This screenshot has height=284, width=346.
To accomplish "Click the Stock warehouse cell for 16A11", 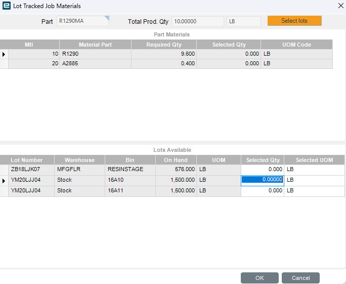I will [x=79, y=191].
